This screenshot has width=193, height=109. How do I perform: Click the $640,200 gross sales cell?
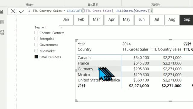141,58
